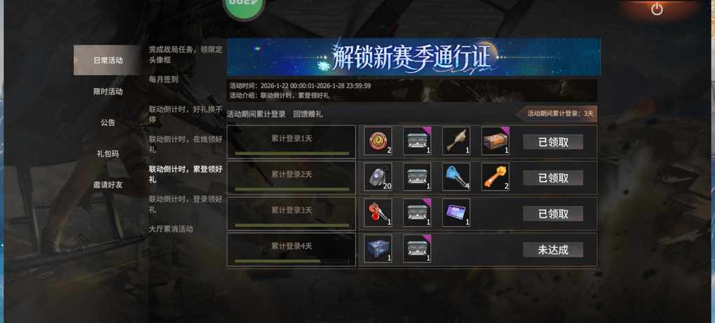The image size is (715, 323).
Task: Switch to the 限时活动 tab
Action: click(x=108, y=92)
